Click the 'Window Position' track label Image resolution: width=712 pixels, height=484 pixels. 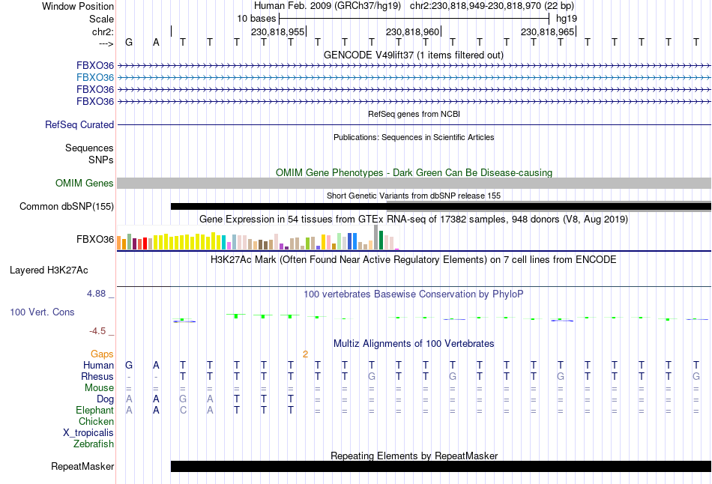tap(78, 6)
